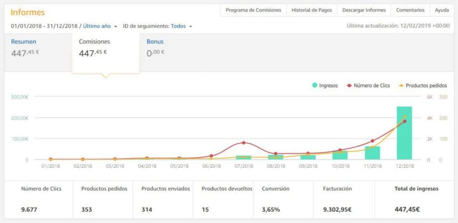The height and width of the screenshot is (223, 458).
Task: Open the ID de seguimiento Todos dropdown
Action: (x=178, y=26)
